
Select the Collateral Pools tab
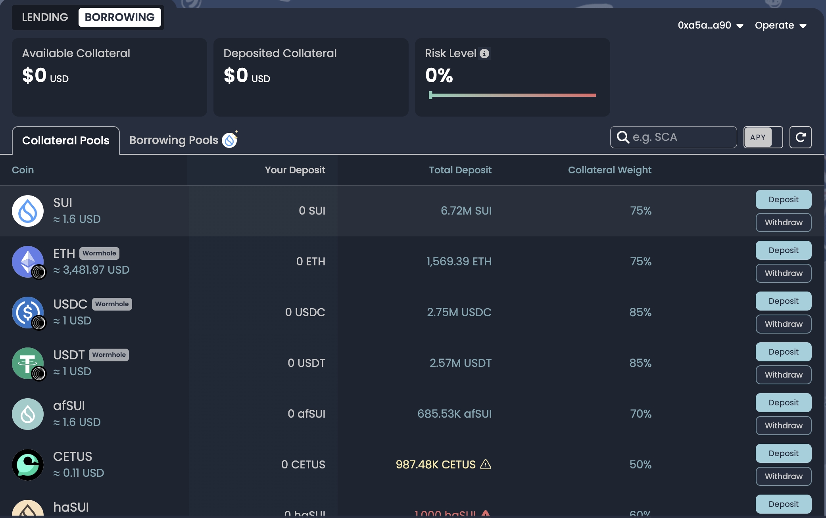coord(66,140)
